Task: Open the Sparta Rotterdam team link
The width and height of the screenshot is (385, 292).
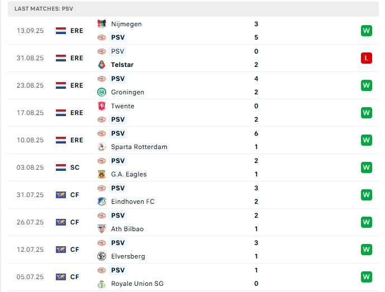Action: pos(139,147)
